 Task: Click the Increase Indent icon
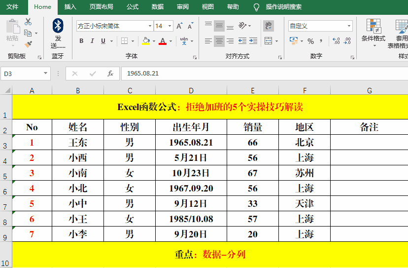(x=254, y=41)
